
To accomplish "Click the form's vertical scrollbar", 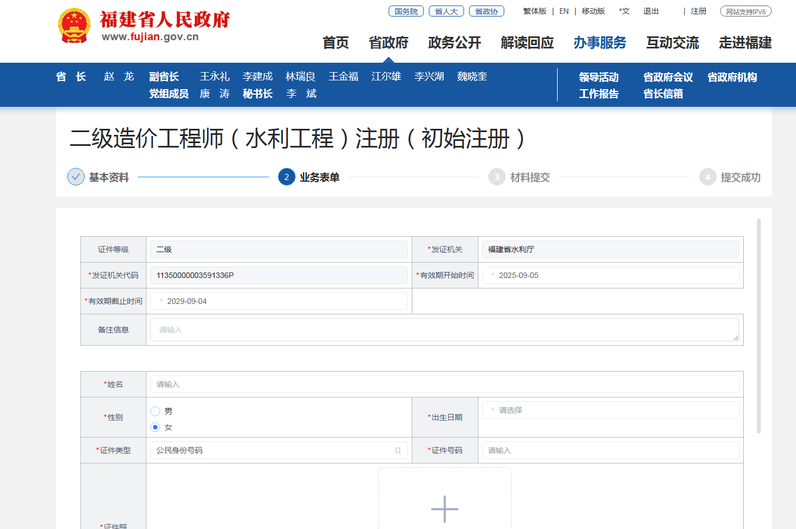I will click(x=759, y=325).
